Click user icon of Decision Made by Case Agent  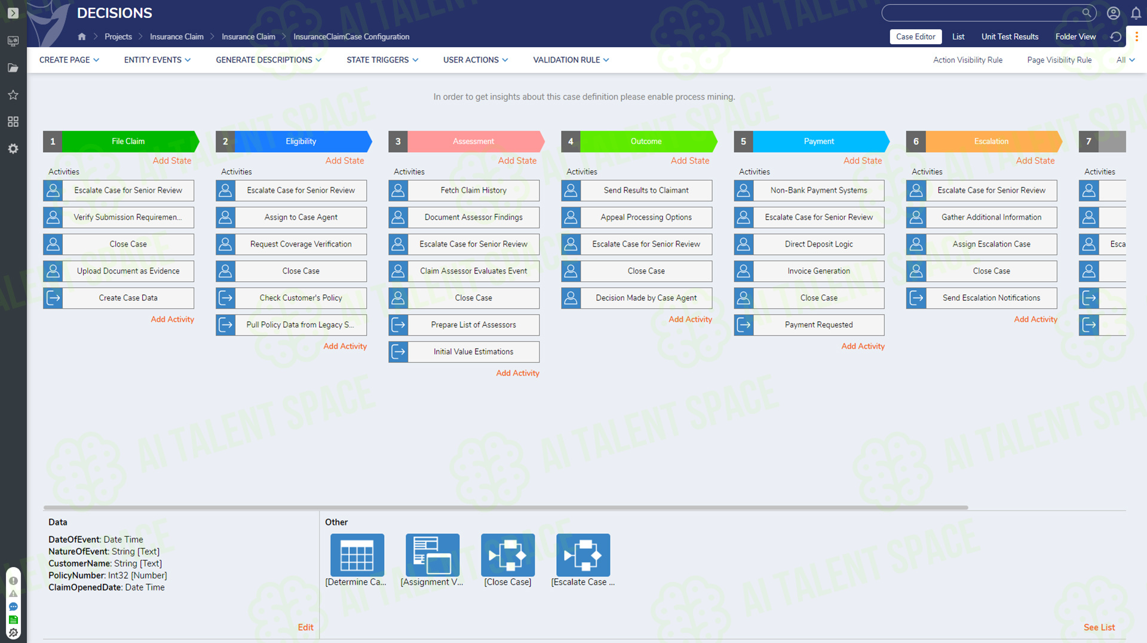571,298
